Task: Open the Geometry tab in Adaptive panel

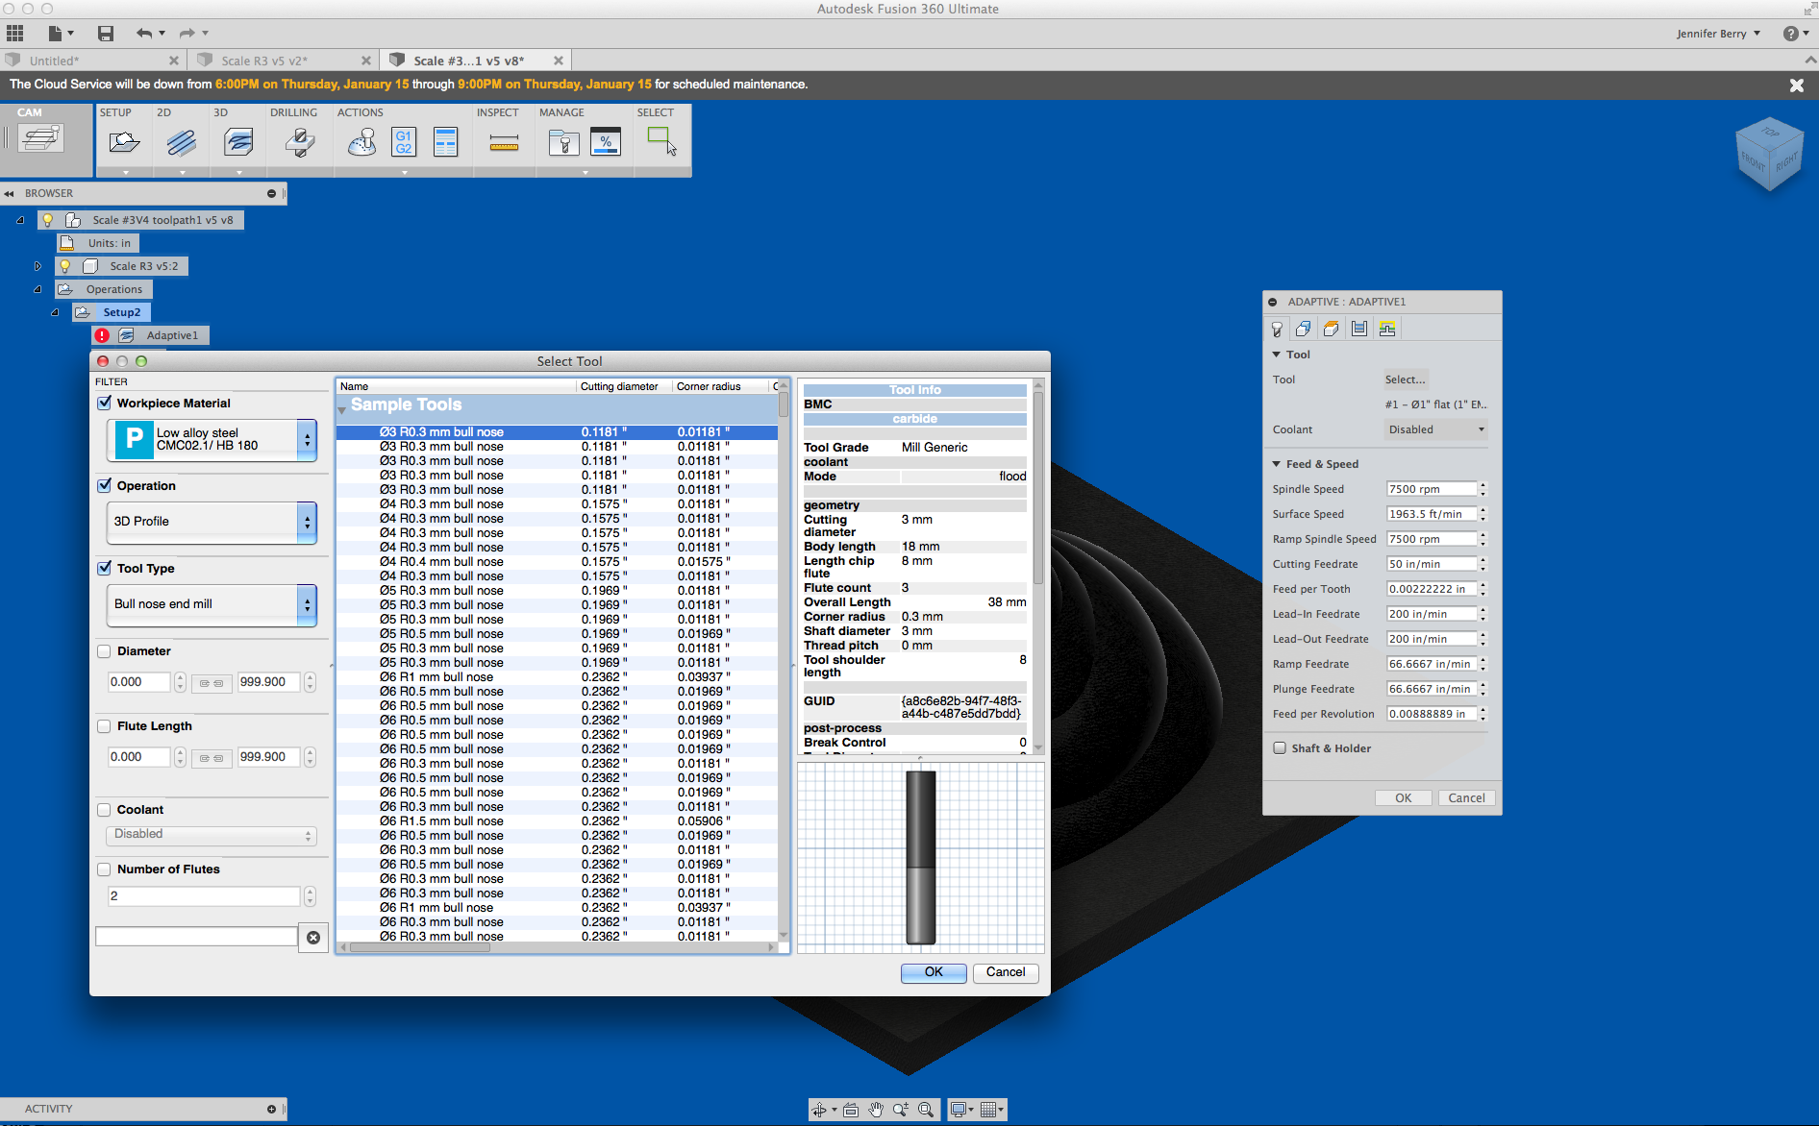Action: [x=1303, y=329]
